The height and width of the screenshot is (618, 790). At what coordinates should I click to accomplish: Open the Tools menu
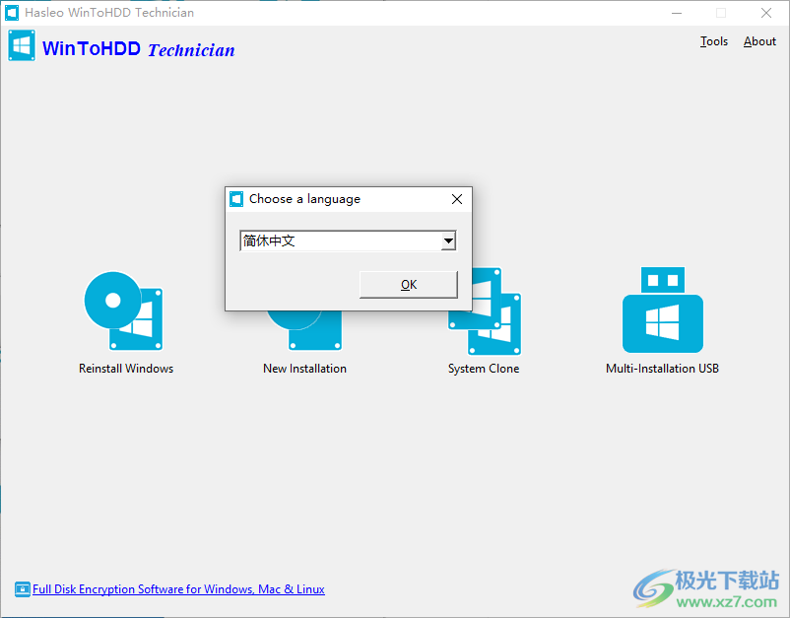tap(714, 41)
